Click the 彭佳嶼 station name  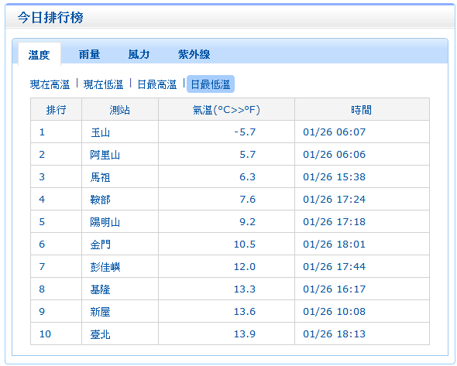pos(105,267)
